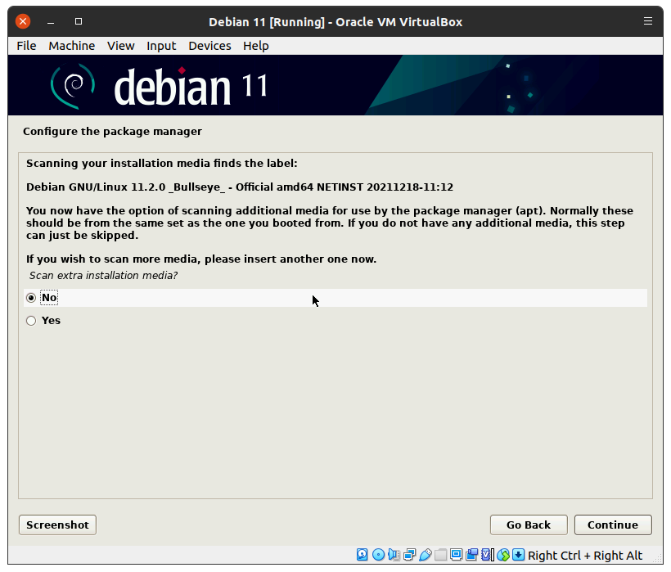This screenshot has width=671, height=572.
Task: Open the Devices menu
Action: pyautogui.click(x=209, y=46)
